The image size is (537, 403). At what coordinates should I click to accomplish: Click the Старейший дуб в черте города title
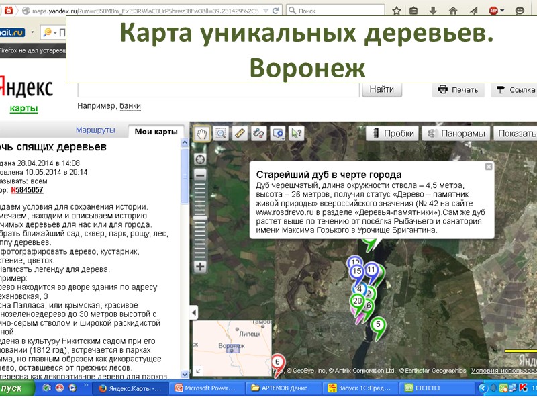pos(329,175)
